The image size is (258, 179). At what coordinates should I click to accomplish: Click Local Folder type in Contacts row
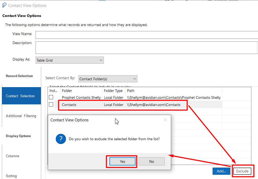pos(113,105)
